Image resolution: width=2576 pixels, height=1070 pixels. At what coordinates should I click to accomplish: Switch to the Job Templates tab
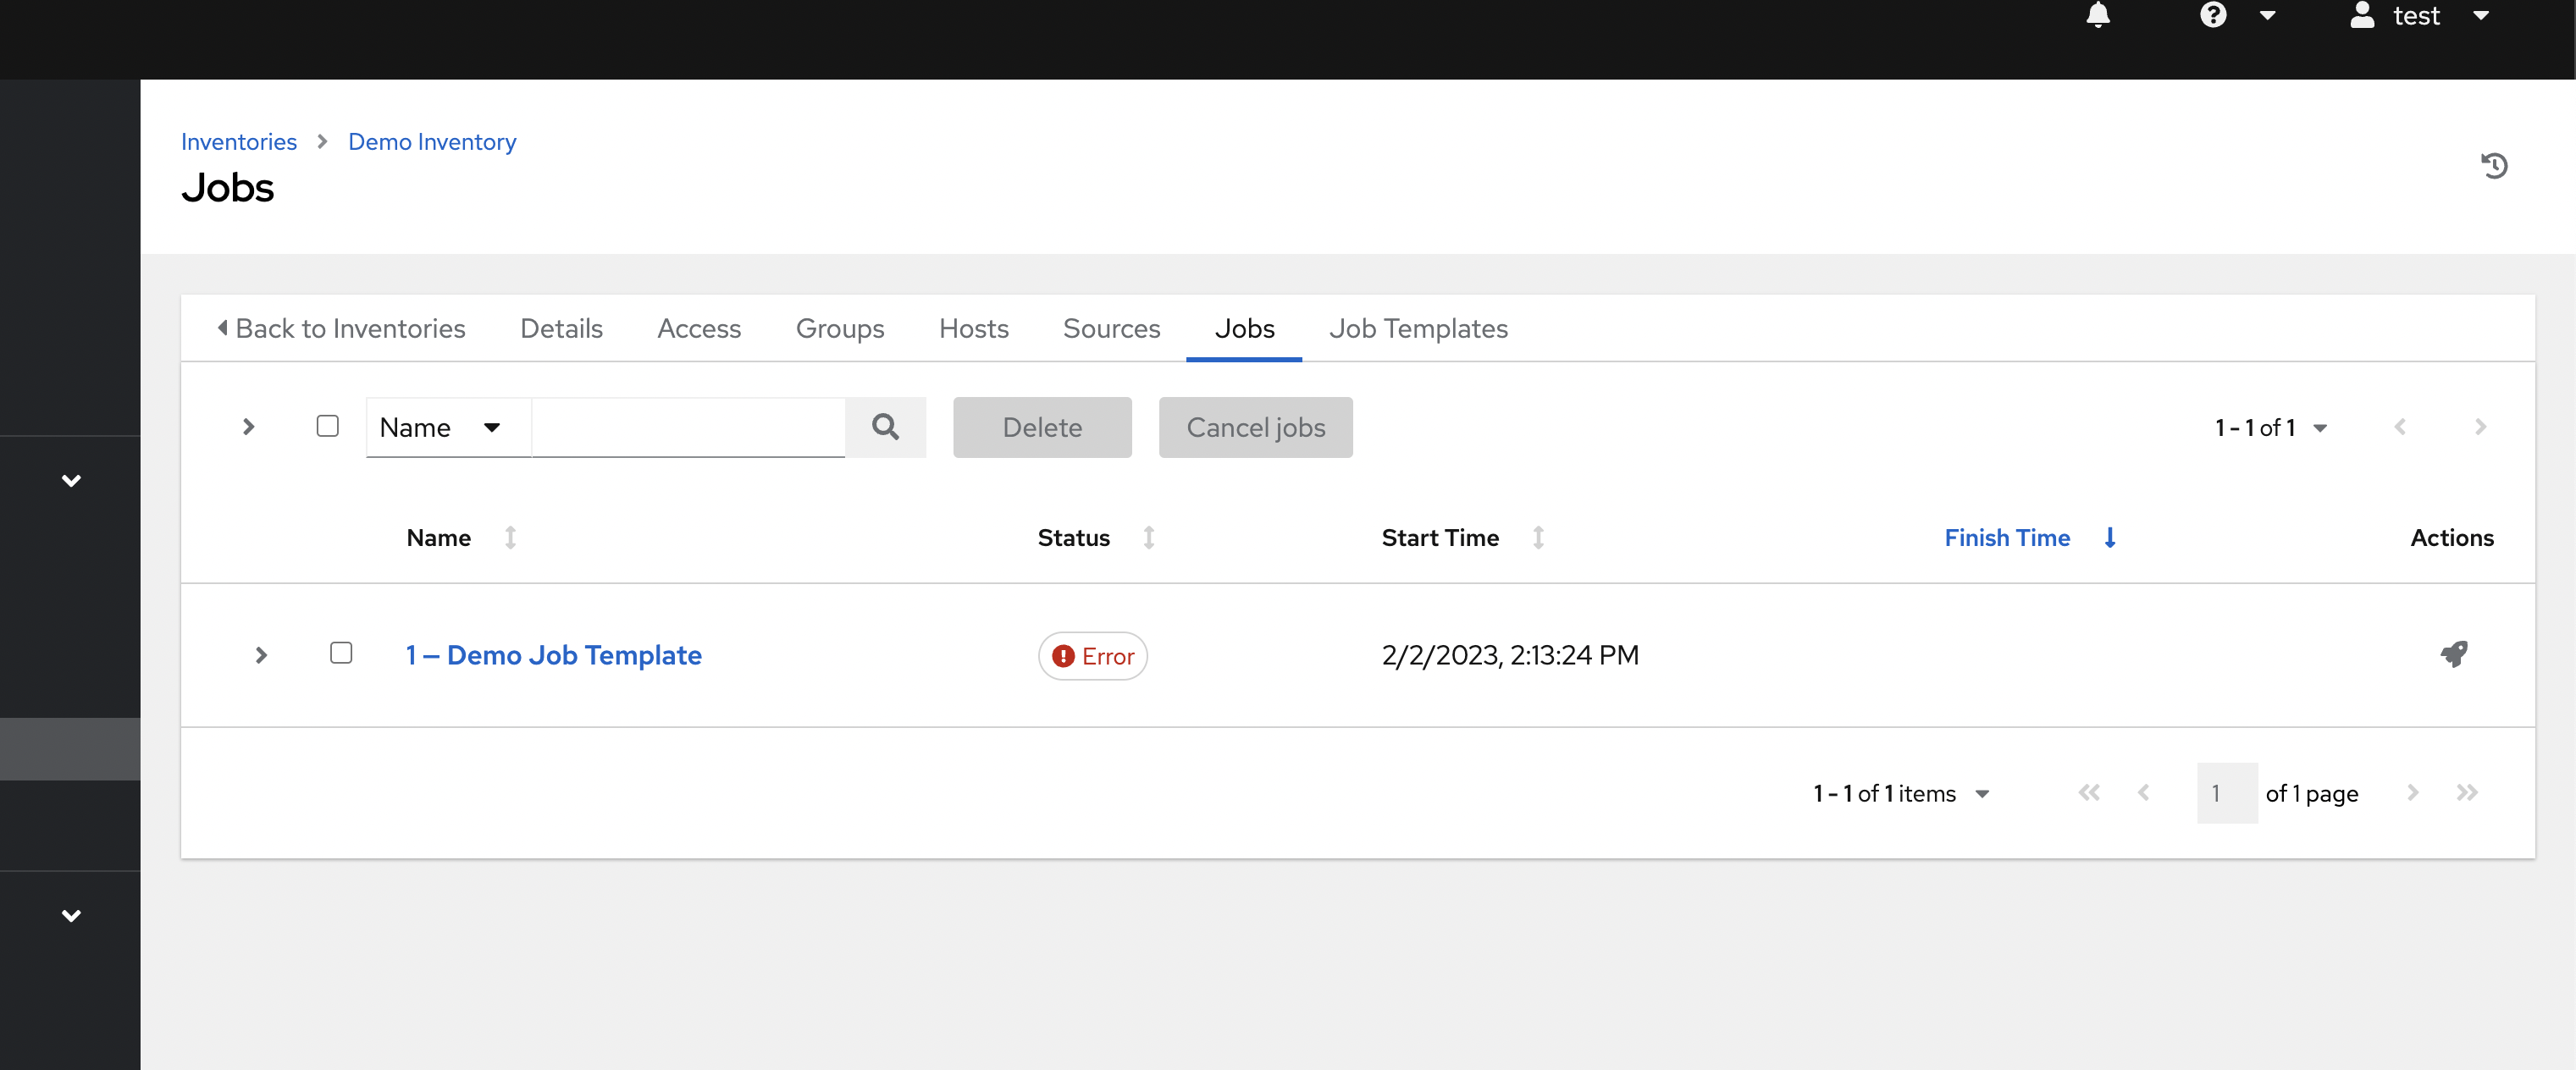(1417, 328)
